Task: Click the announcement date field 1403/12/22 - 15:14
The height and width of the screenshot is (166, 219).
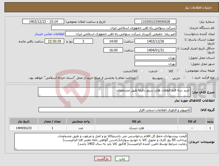Action: 43,22
